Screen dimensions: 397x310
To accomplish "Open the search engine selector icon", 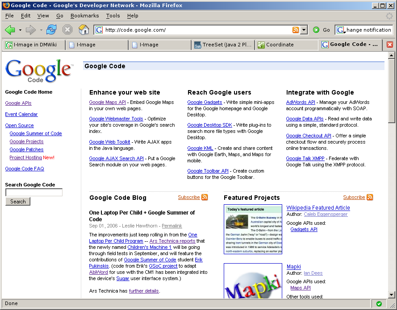I will pos(341,30).
